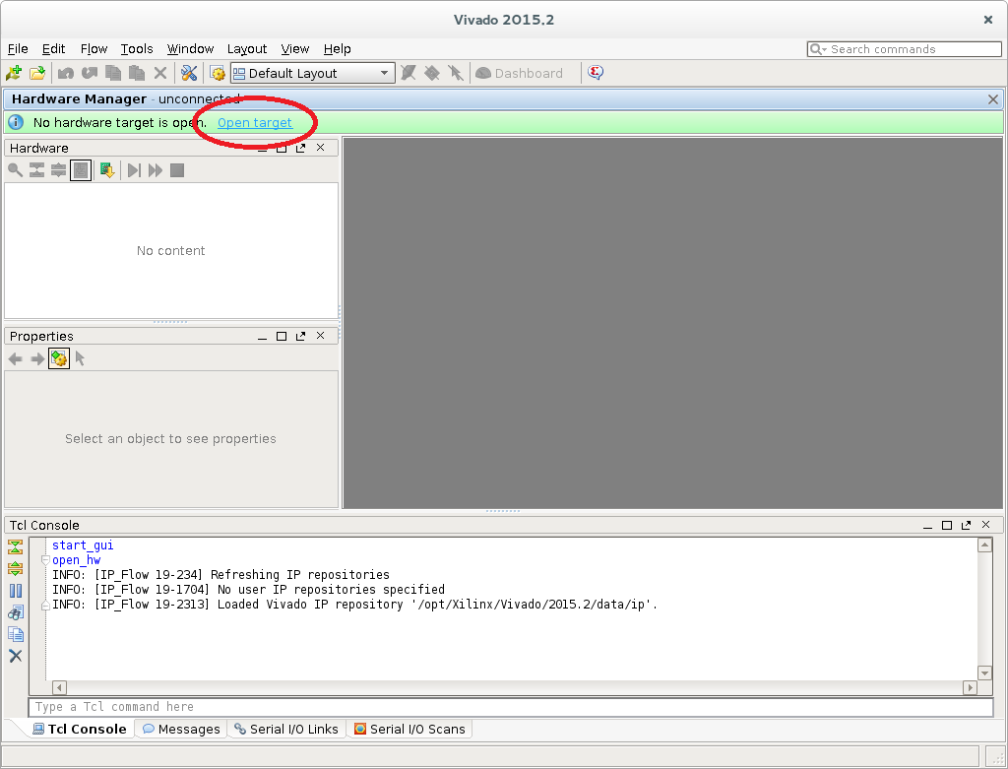This screenshot has width=1008, height=769.
Task: Switch to the Messages tab
Action: (181, 730)
